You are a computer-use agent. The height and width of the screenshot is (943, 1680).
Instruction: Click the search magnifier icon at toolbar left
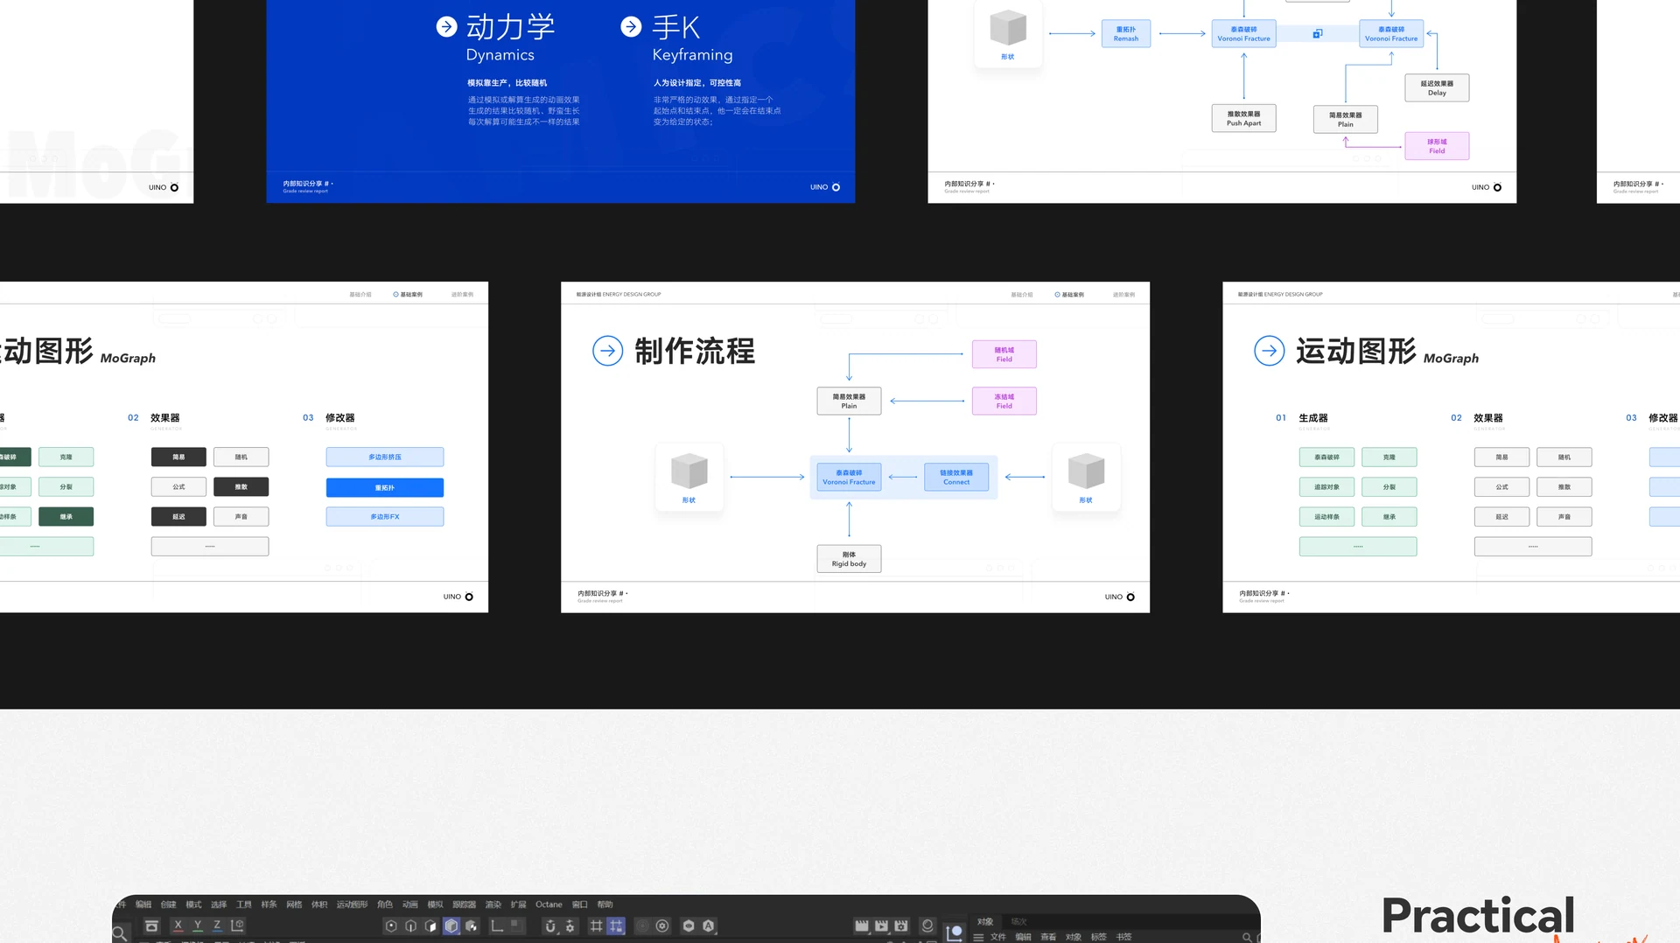pos(121,933)
